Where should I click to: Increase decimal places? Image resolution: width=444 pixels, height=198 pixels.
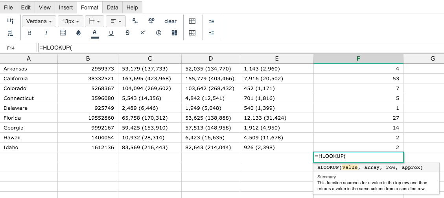[x=151, y=21]
